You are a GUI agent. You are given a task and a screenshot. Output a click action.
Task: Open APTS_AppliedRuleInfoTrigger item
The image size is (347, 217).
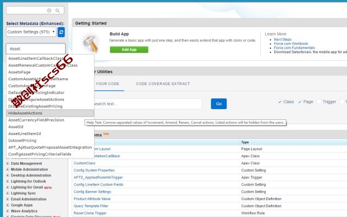click(x=98, y=177)
